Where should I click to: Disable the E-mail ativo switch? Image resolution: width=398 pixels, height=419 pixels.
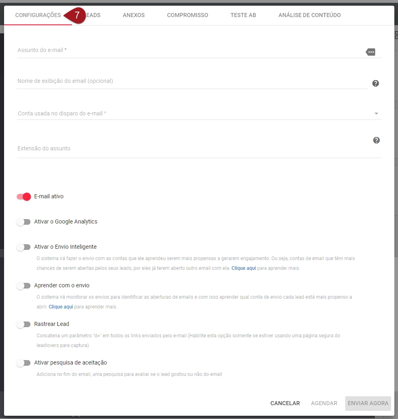[24, 197]
